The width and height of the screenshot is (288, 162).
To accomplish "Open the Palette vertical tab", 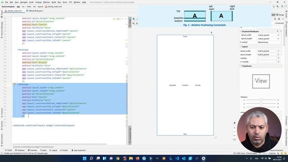I will (130, 22).
